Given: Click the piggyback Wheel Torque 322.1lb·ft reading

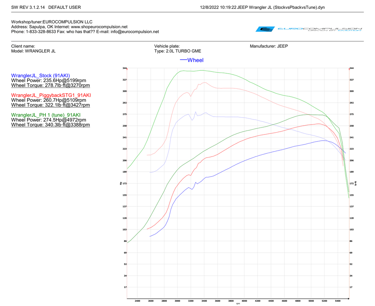Looking at the screenshot, I should (51, 105).
